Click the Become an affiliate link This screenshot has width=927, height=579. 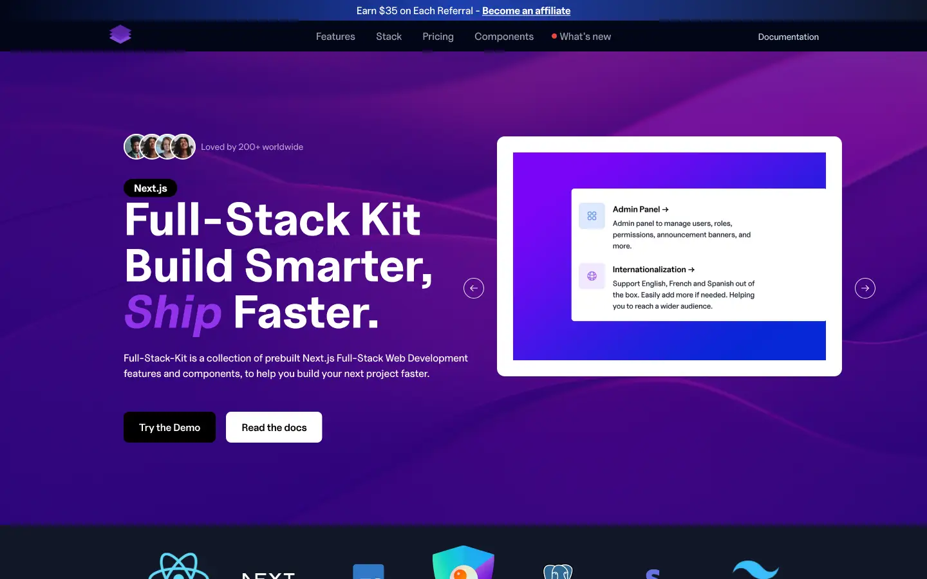click(526, 10)
